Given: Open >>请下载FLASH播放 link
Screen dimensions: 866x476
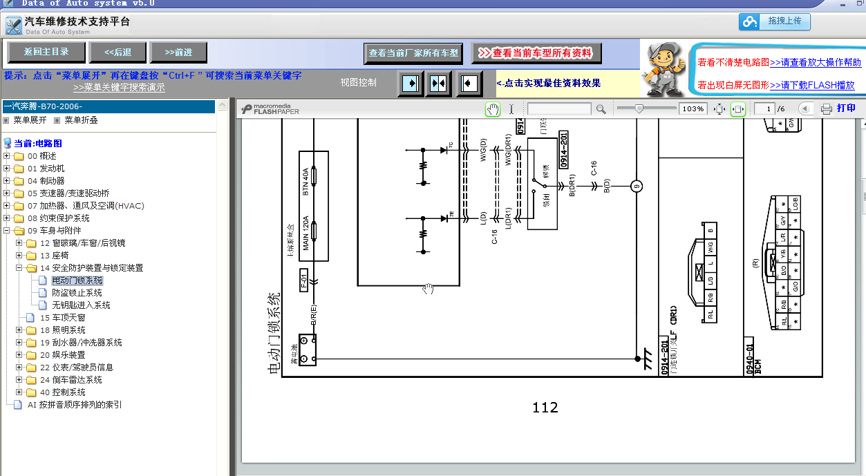Looking at the screenshot, I should [x=812, y=86].
